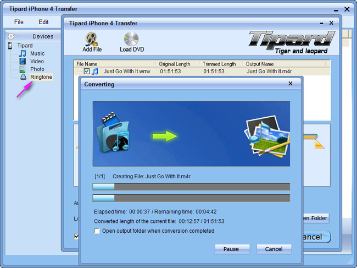Image resolution: width=357 pixels, height=268 pixels.
Task: Close the outer Tipard iPhone 4 Transfer window
Action: [x=347, y=9]
